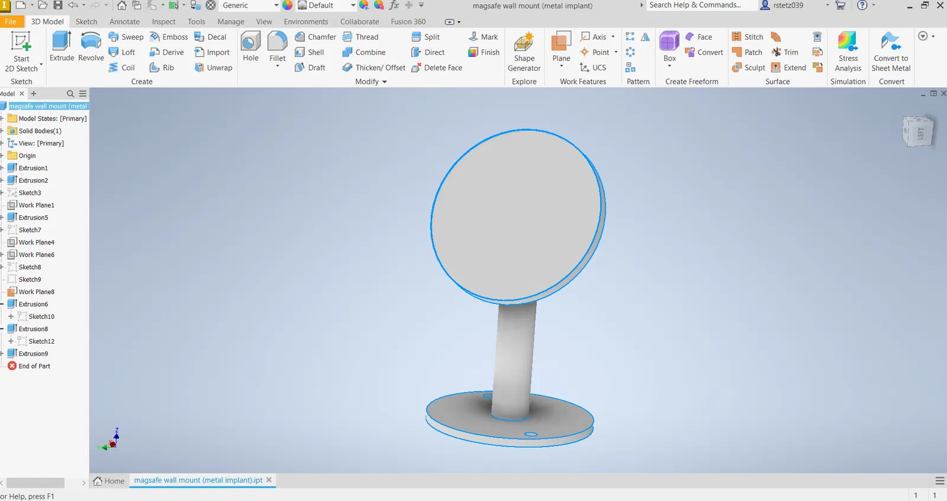Open the Axis dropdown arrow
Screen dimensions: 947x501
click(613, 37)
